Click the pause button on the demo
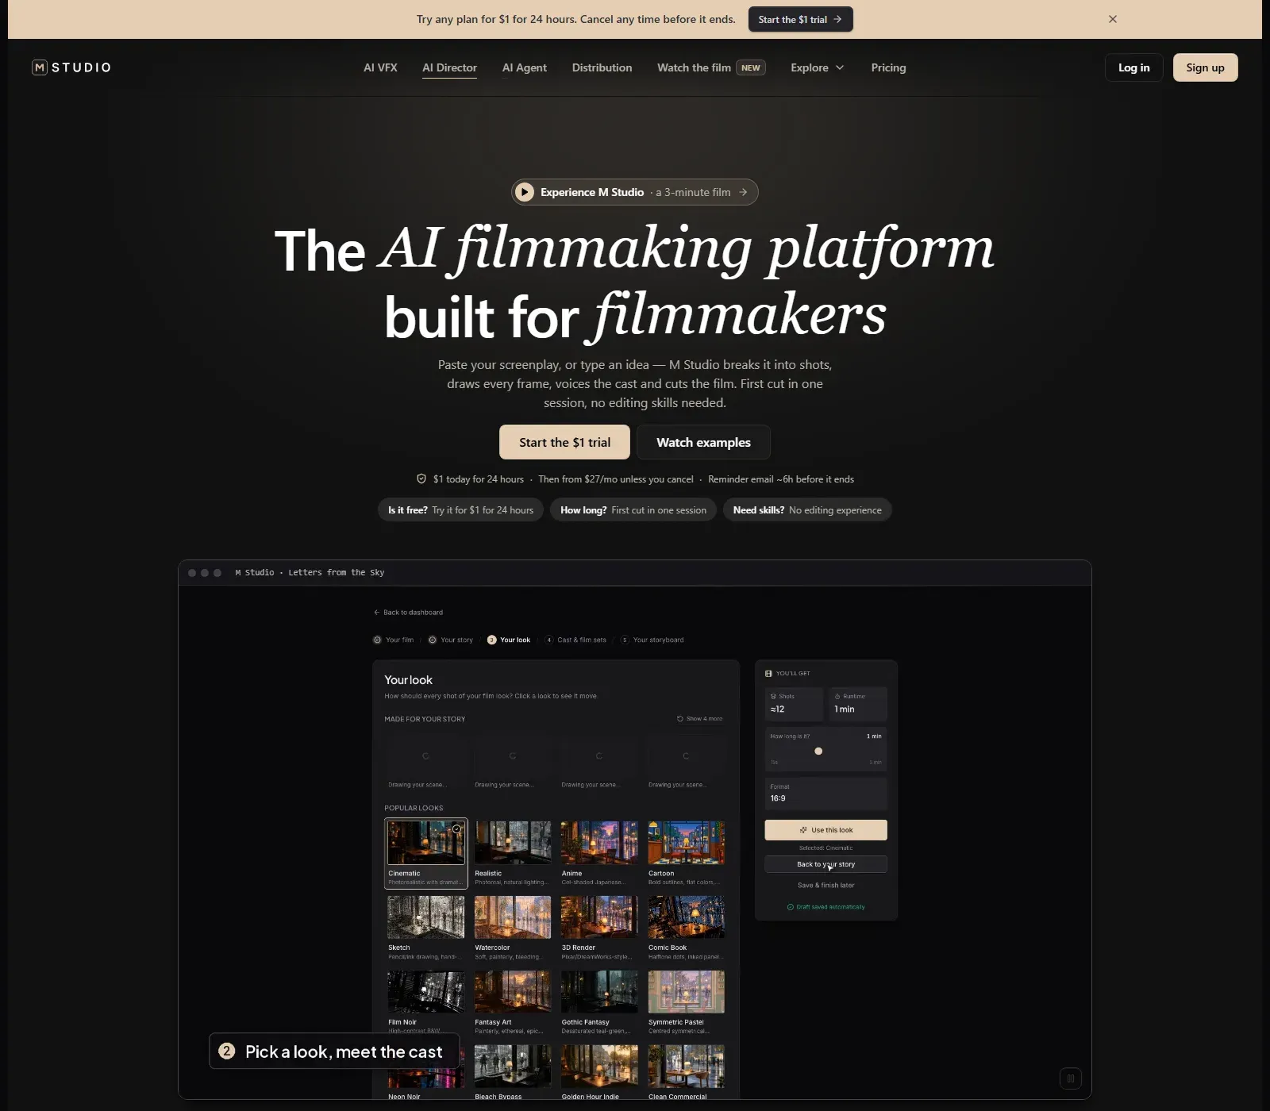This screenshot has height=1111, width=1270. click(x=1071, y=1078)
